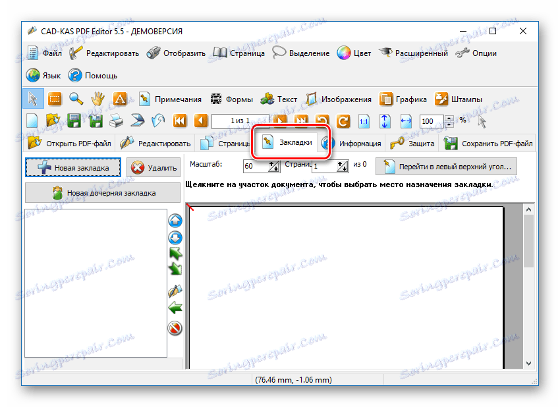Click the bookmark page spinner arrows
Viewport: 560px width, 407px height.
[x=343, y=166]
